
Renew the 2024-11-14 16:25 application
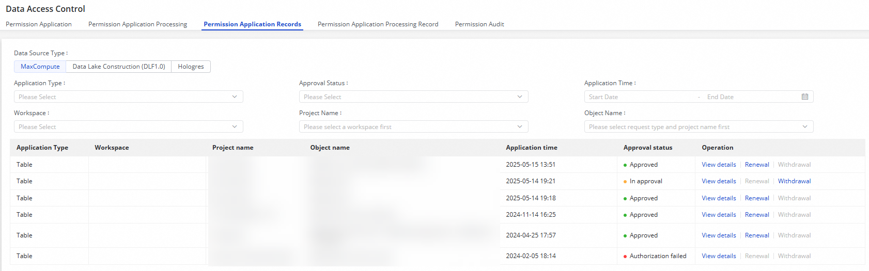point(757,215)
